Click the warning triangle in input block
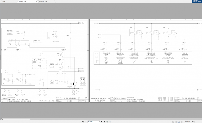 point(151,62)
